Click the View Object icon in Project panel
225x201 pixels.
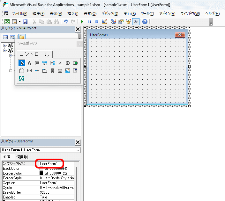pyautogui.click(x=13, y=37)
